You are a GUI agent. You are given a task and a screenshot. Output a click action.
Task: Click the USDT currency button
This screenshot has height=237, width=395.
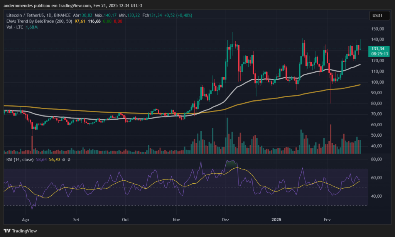click(380, 15)
